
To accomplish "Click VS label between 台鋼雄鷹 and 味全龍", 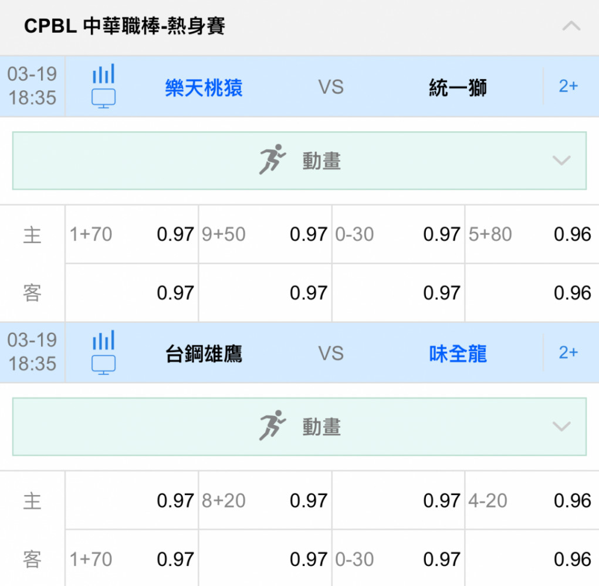I will [331, 353].
